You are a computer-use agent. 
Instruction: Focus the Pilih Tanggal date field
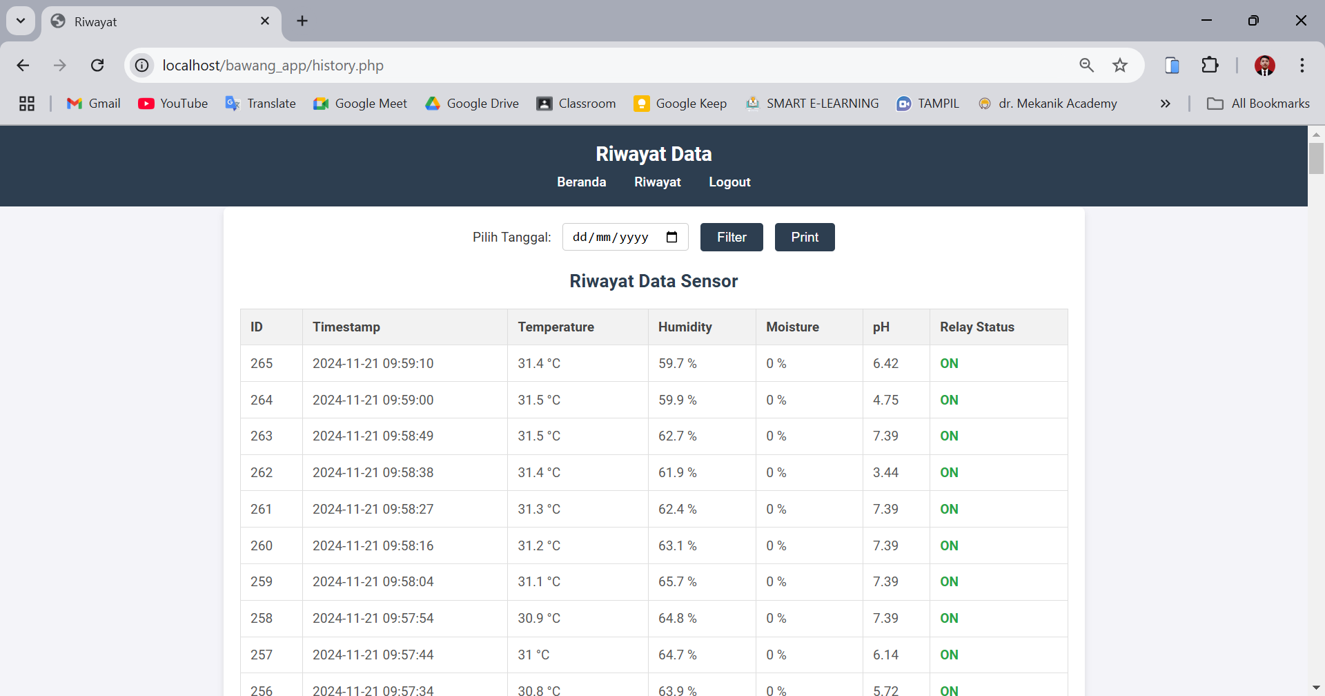pyautogui.click(x=625, y=238)
